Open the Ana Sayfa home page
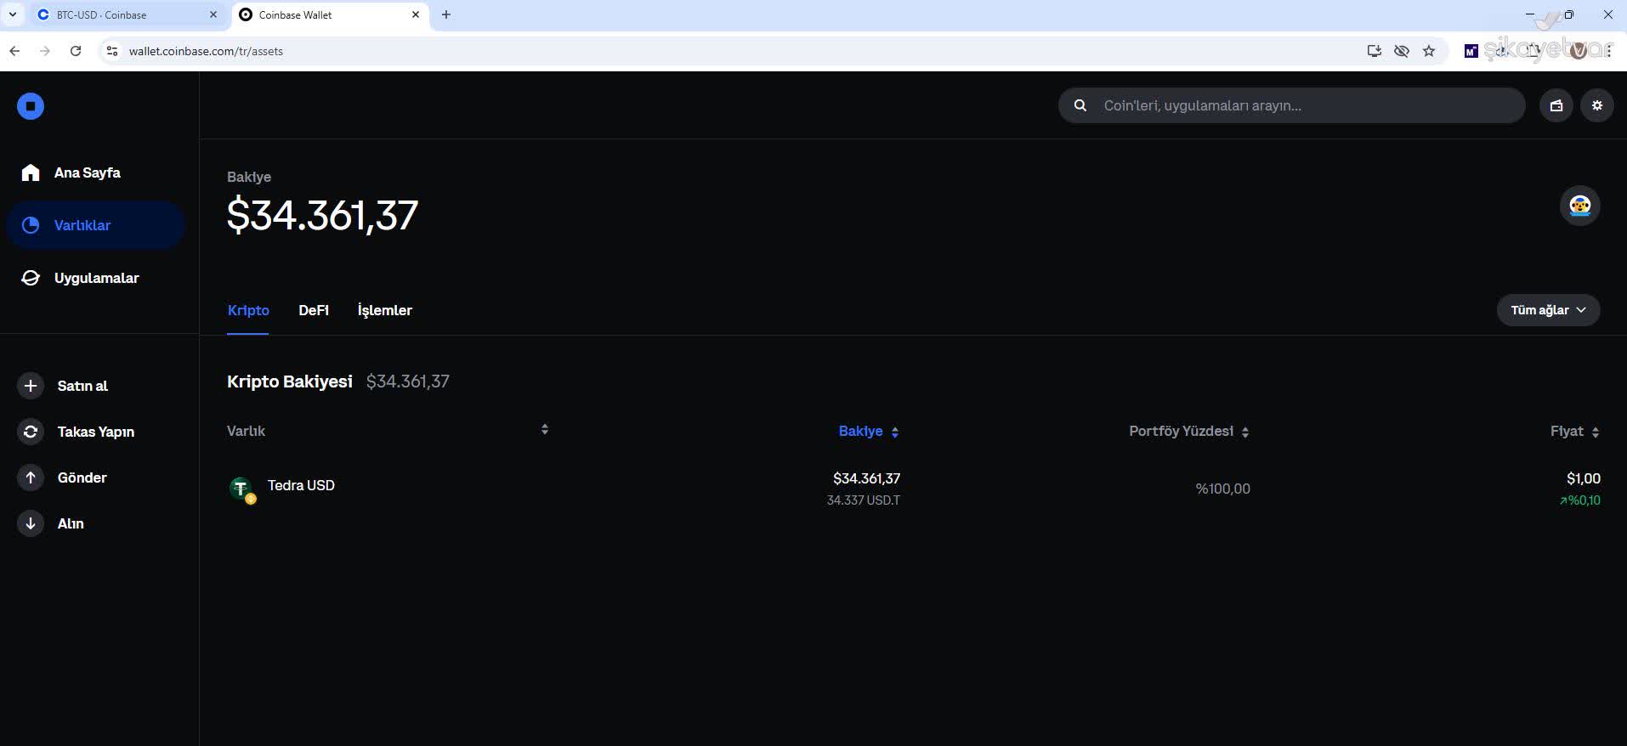The width and height of the screenshot is (1627, 746). 71,172
